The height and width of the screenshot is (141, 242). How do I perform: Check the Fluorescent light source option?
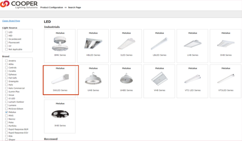point(7,42)
